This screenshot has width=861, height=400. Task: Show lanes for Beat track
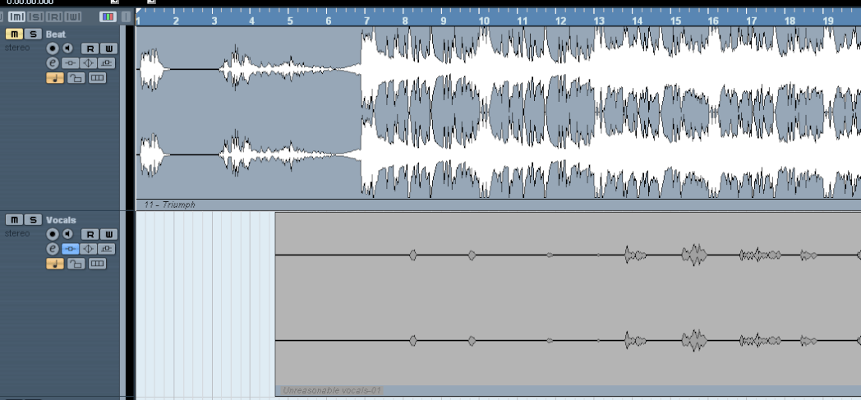(97, 78)
